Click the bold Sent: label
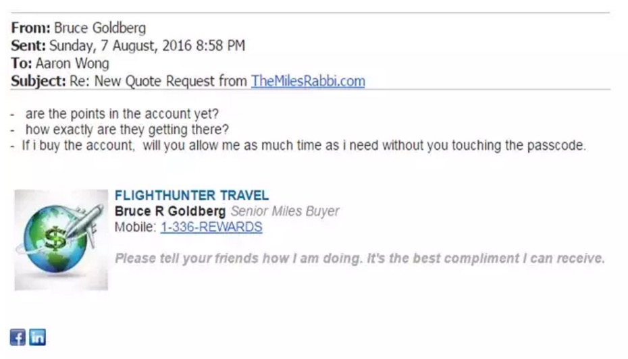628x359 pixels. (x=28, y=46)
